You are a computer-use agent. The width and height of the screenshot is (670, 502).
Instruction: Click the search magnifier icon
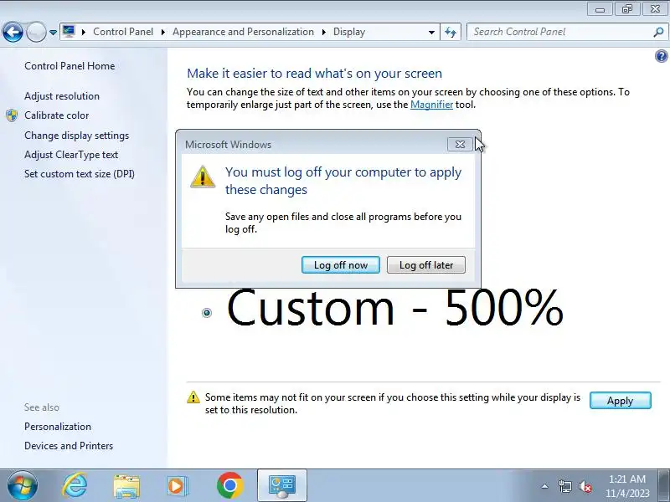[x=658, y=32]
